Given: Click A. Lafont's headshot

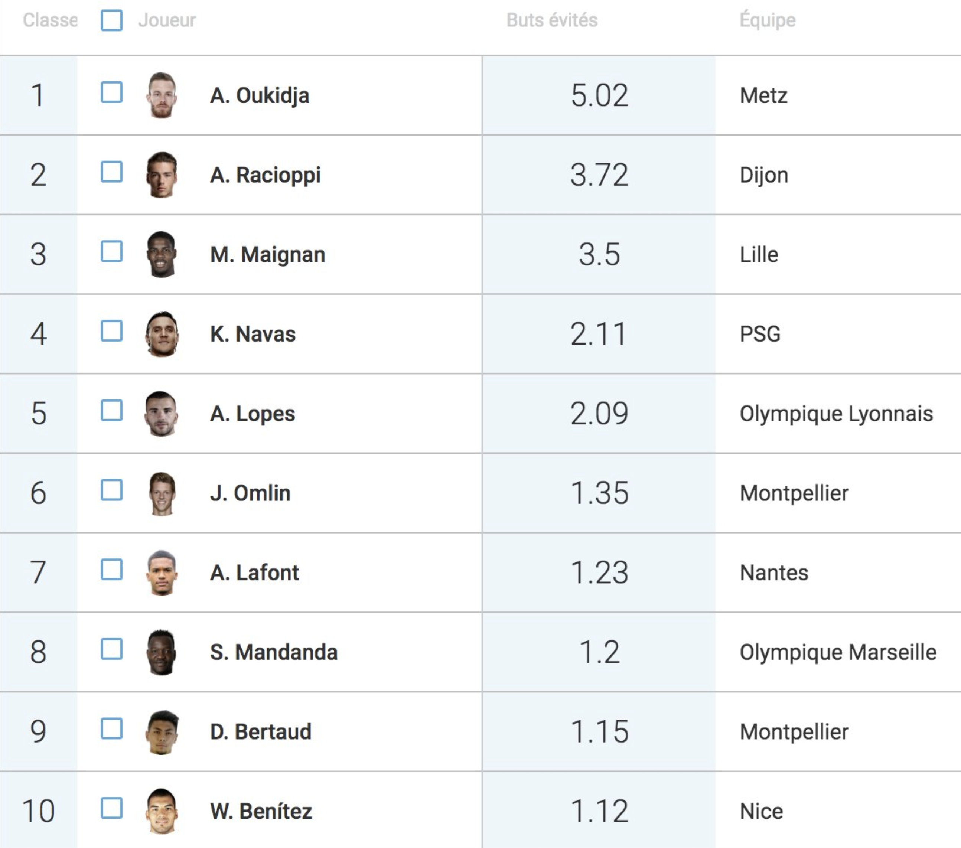Looking at the screenshot, I should tap(162, 573).
